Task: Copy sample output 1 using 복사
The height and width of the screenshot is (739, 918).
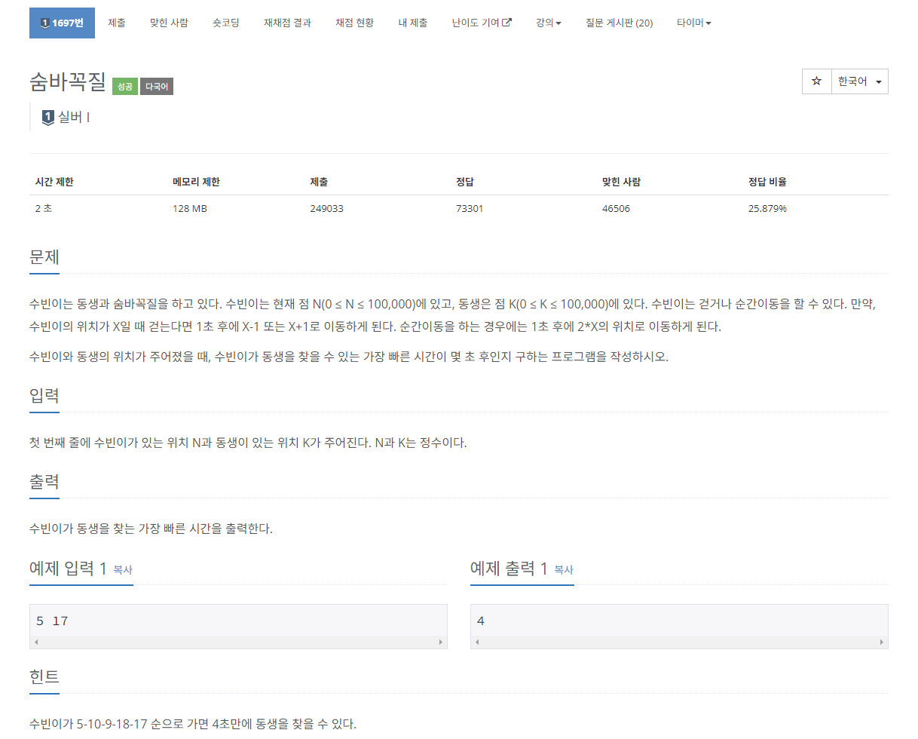Action: tap(564, 572)
